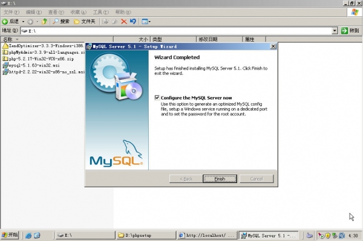Click the network computers tray icon
Image resolution: width=363 pixels, height=241 pixels.
pos(335,236)
